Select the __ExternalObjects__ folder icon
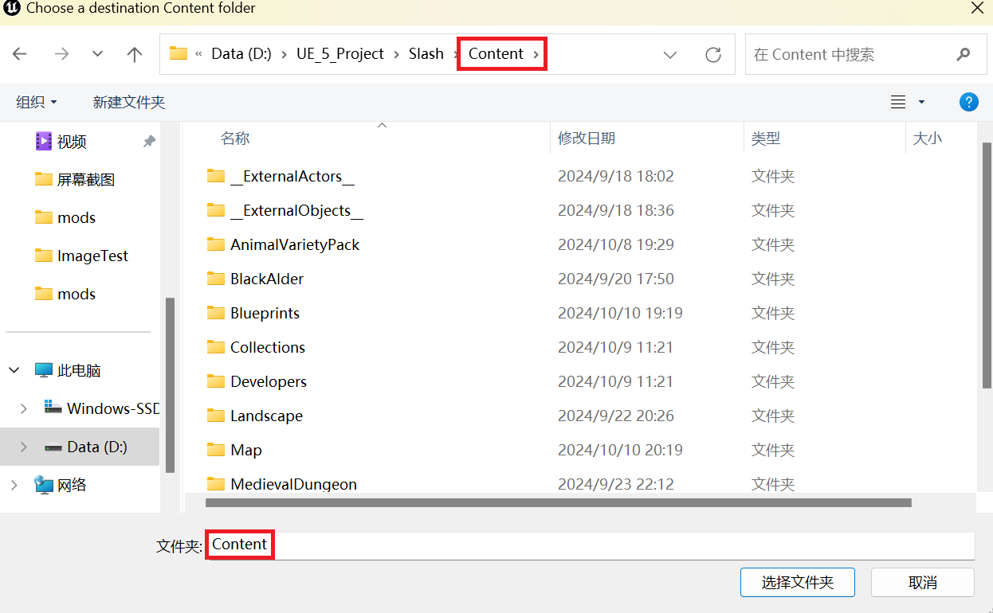The width and height of the screenshot is (993, 613). pos(215,210)
